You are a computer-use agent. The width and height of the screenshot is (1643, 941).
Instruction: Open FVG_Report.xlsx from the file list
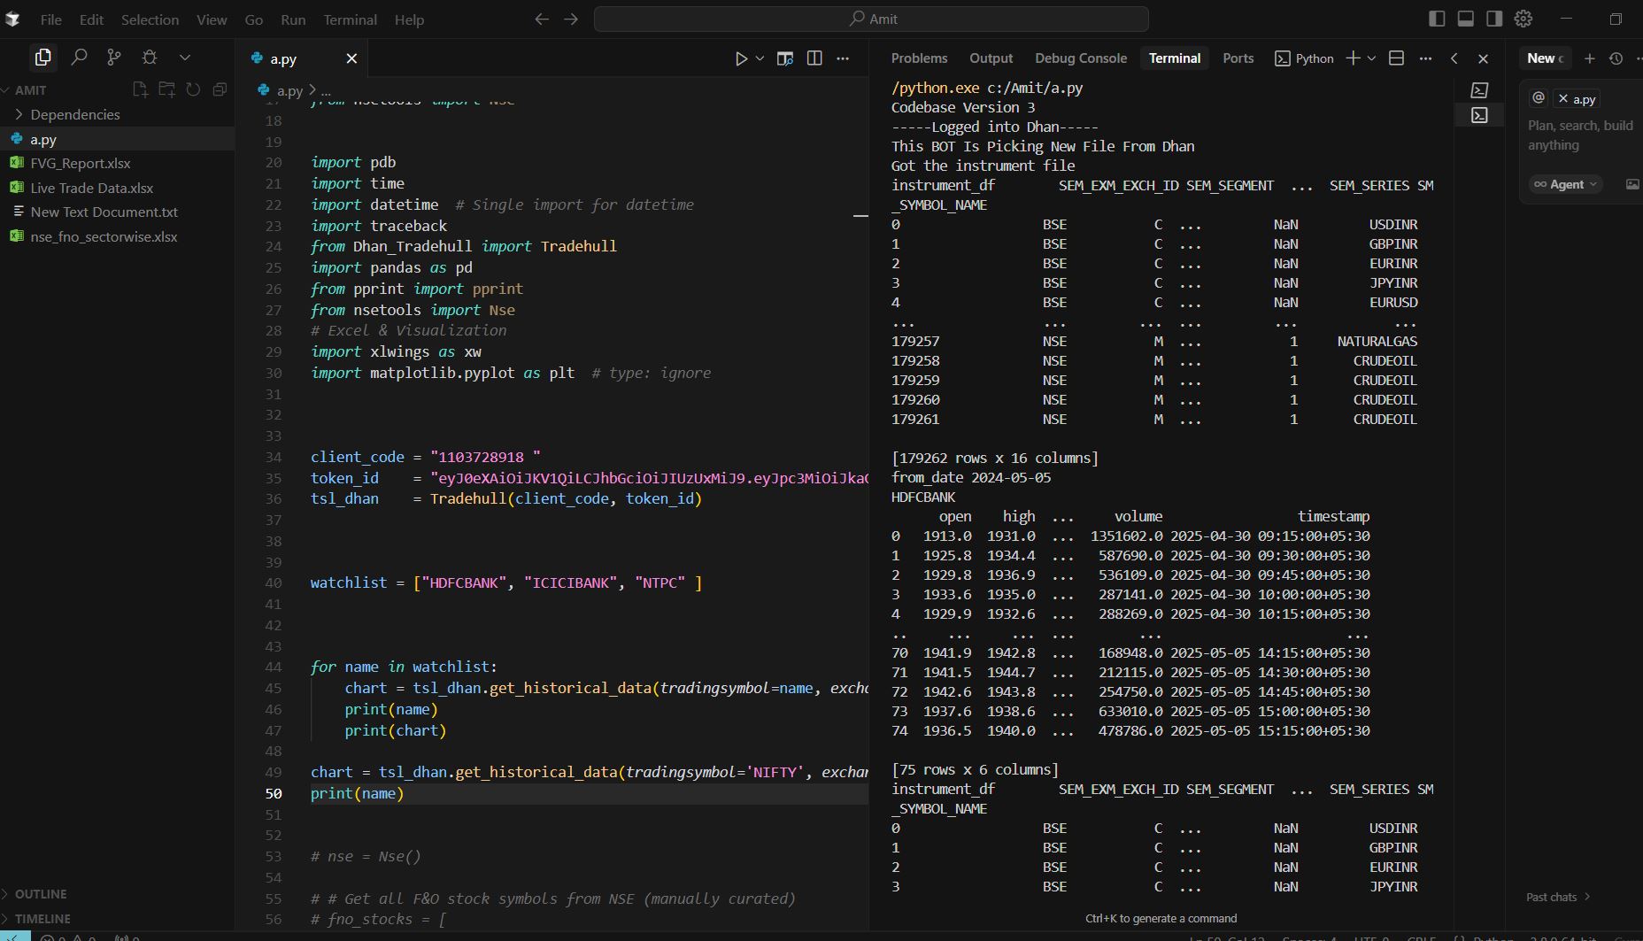coord(80,163)
